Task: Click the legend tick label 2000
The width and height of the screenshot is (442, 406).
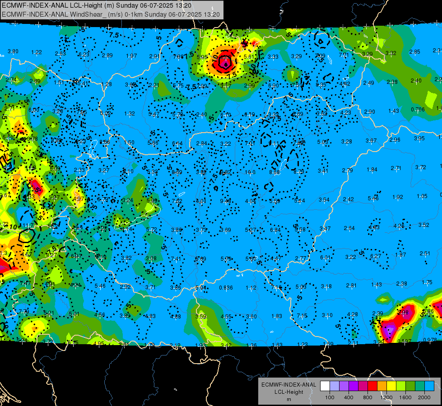Action: (x=424, y=397)
